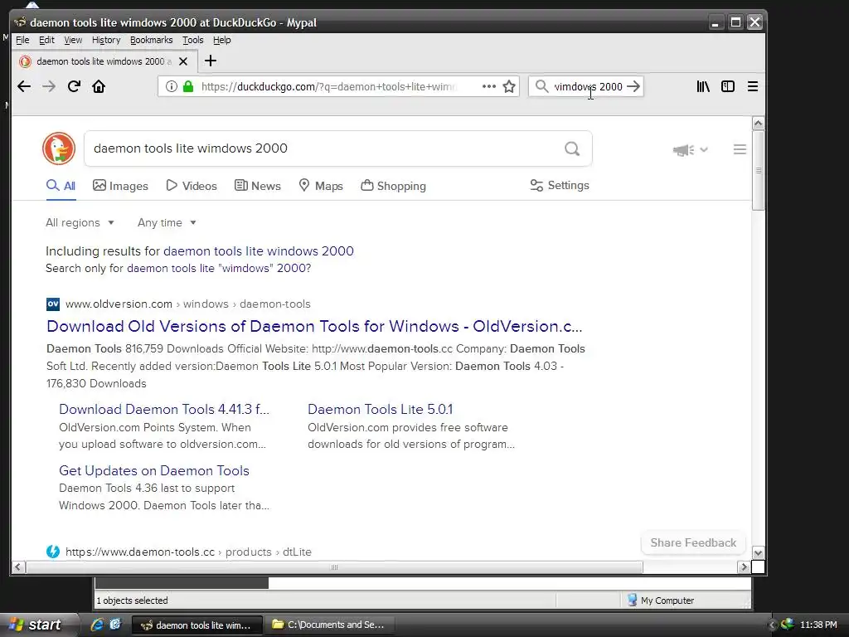Screen dimensions: 849x637
Task: Open Download Old Versions of Daemon Tools result
Action: click(314, 326)
